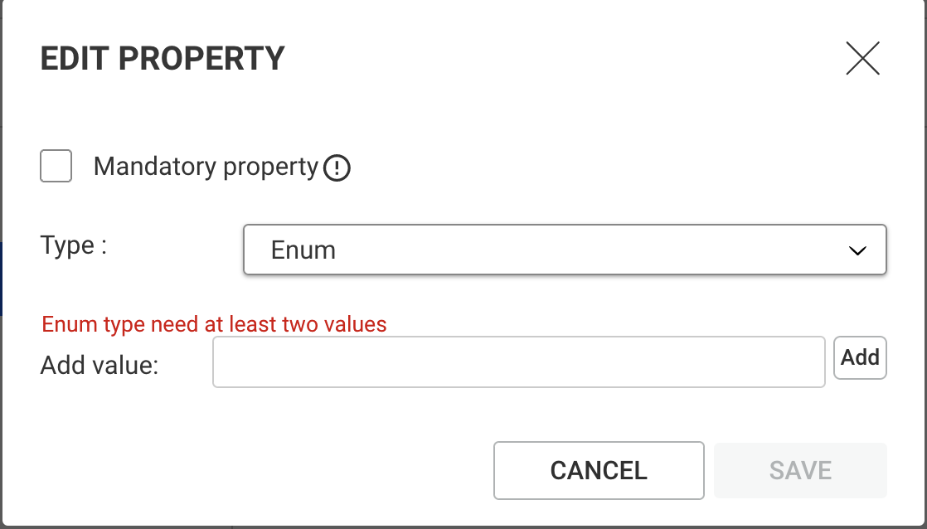Open the Type dropdown showing Enum
The height and width of the screenshot is (529, 927).
coord(565,250)
